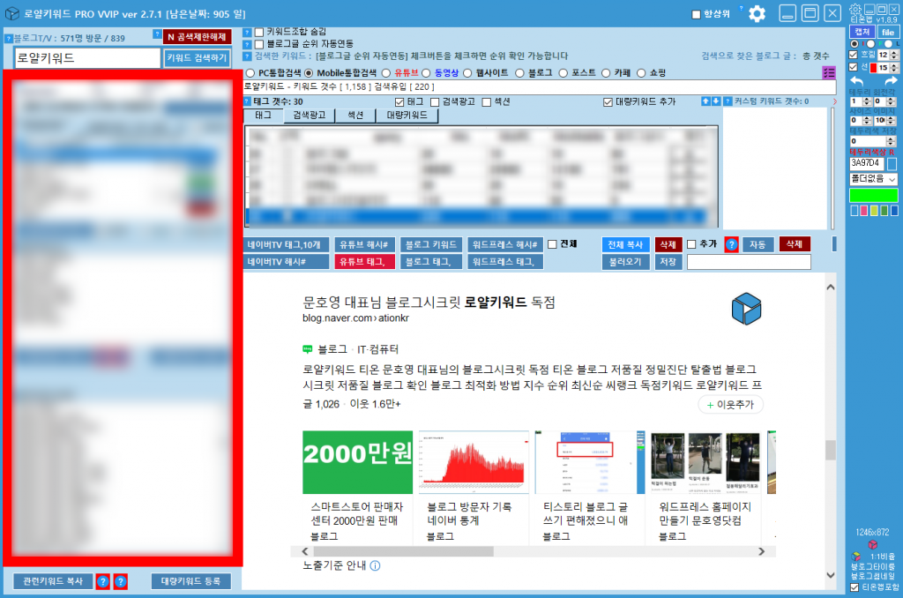Click the help icon beside 블로그T/V visitor count

coord(9,39)
